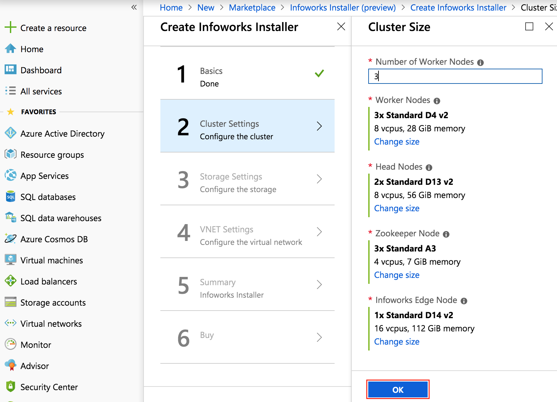Click the App Services globe icon
This screenshot has height=402, width=557.
(11, 175)
